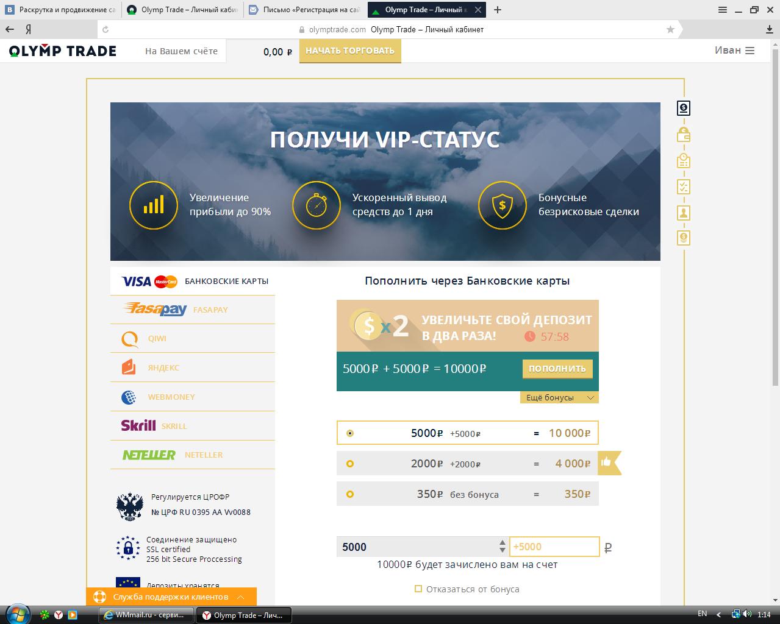Select Skrill payment method
The width and height of the screenshot is (780, 624).
[193, 425]
